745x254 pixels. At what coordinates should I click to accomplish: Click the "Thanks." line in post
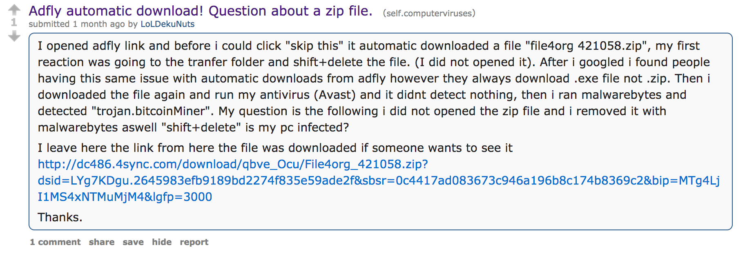[60, 217]
